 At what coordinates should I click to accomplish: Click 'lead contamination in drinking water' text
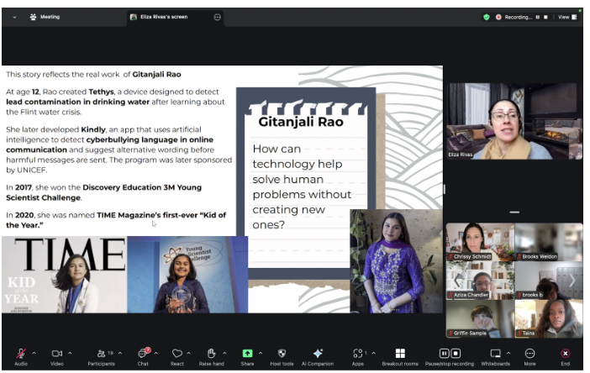point(77,102)
